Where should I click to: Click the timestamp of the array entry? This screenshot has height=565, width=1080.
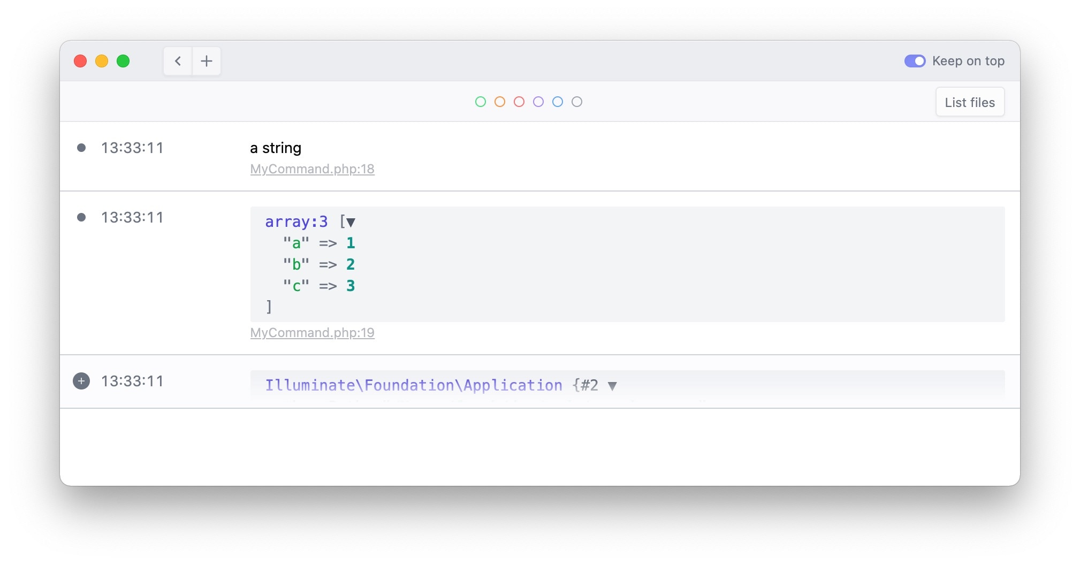132,217
